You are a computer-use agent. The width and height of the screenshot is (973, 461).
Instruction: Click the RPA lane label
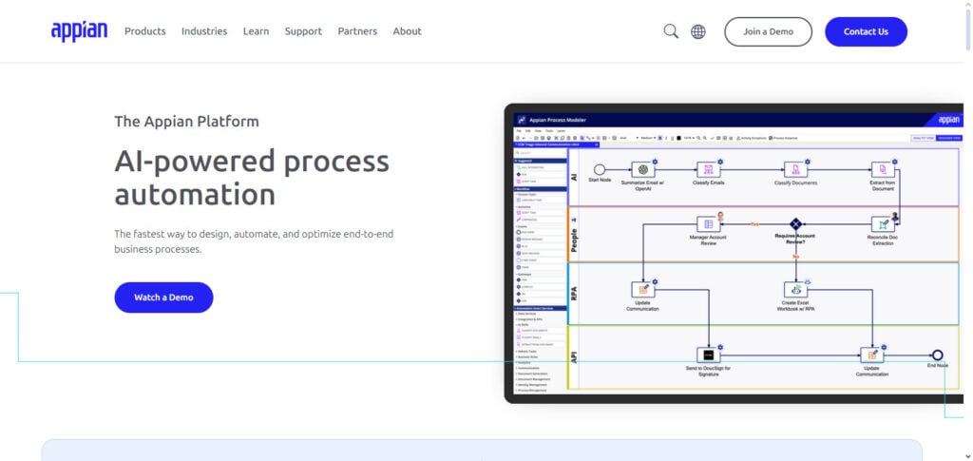click(x=574, y=294)
